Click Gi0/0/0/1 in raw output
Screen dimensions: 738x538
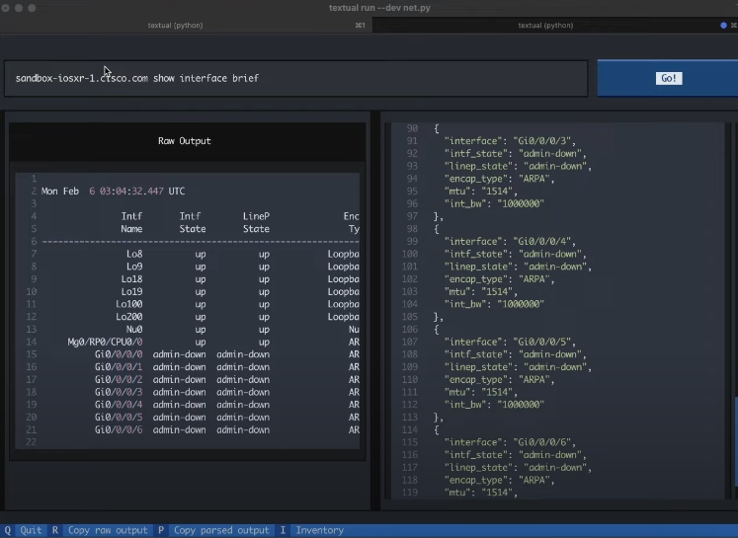pos(119,367)
